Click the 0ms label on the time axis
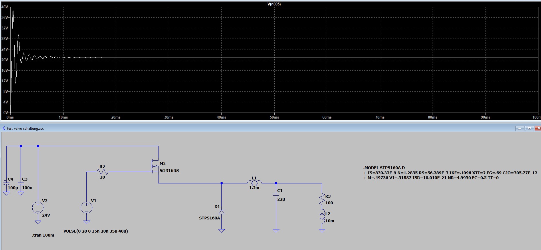The height and width of the screenshot is (250, 541). click(x=10, y=117)
